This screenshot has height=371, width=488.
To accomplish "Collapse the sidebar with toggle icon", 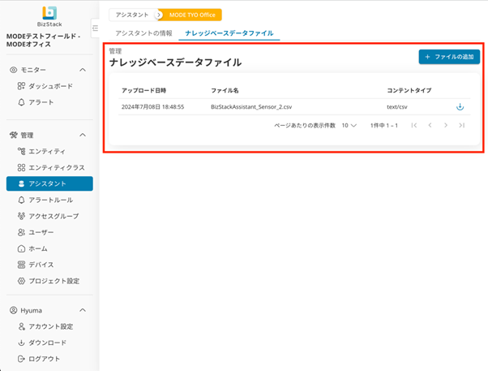I will coord(95,28).
